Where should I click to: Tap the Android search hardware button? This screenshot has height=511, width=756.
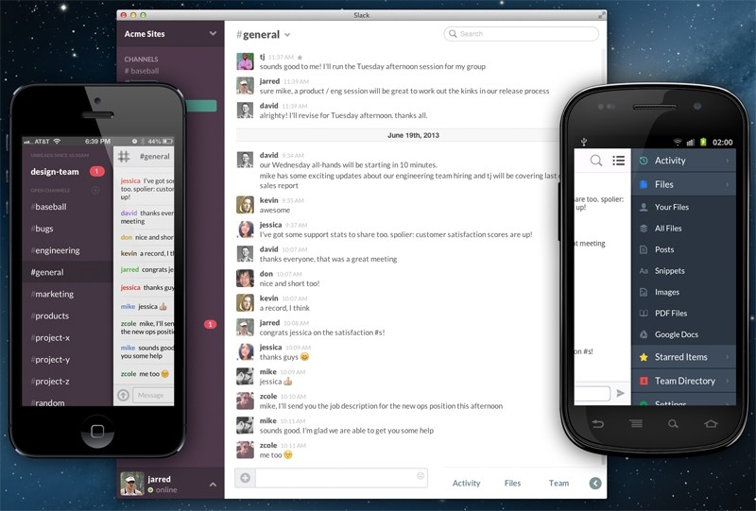tap(673, 424)
